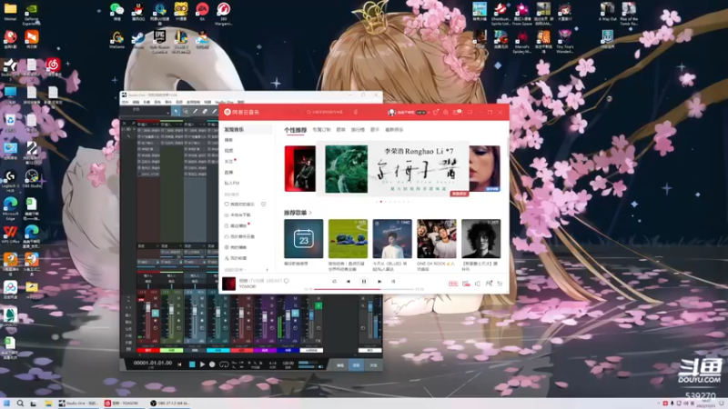Switch to the 最新音乐 tab in NetEase
Image resolution: width=728 pixels, height=409 pixels.
(394, 130)
